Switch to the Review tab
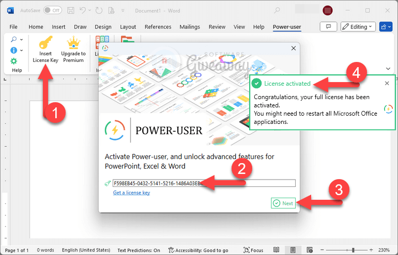This screenshot has height=255, width=398. click(x=217, y=27)
